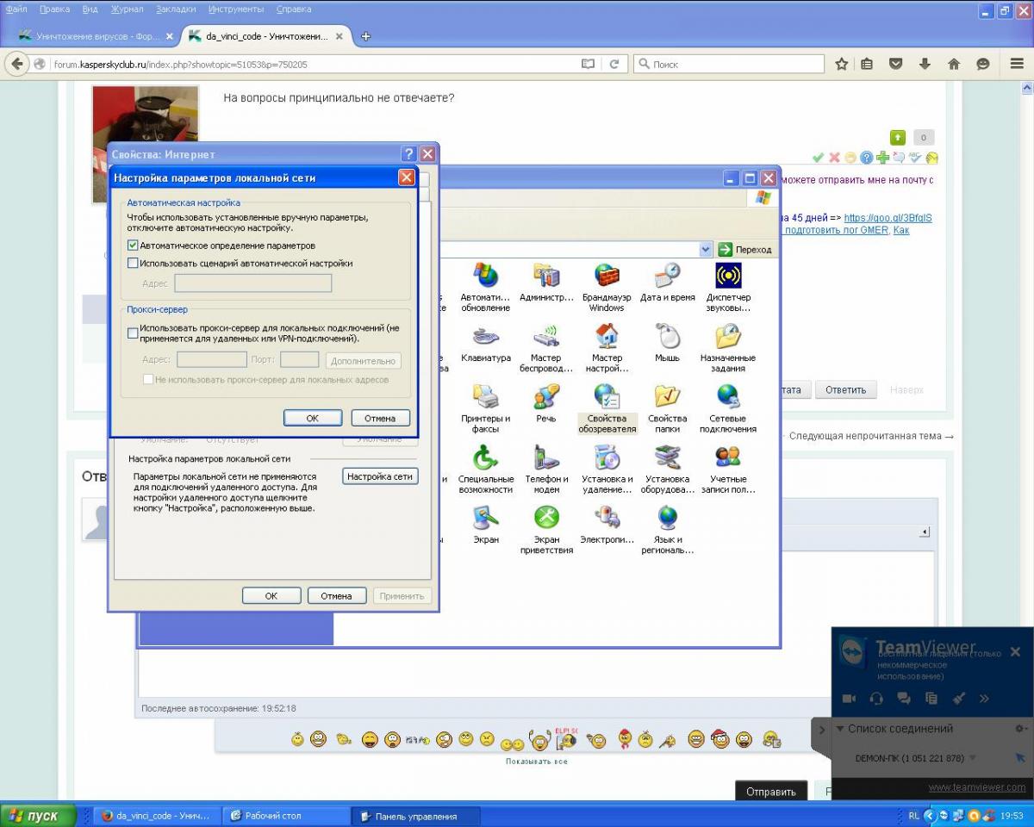Uncheck automatic parameter detection checkbox
Image resolution: width=1034 pixels, height=827 pixels.
coord(133,246)
